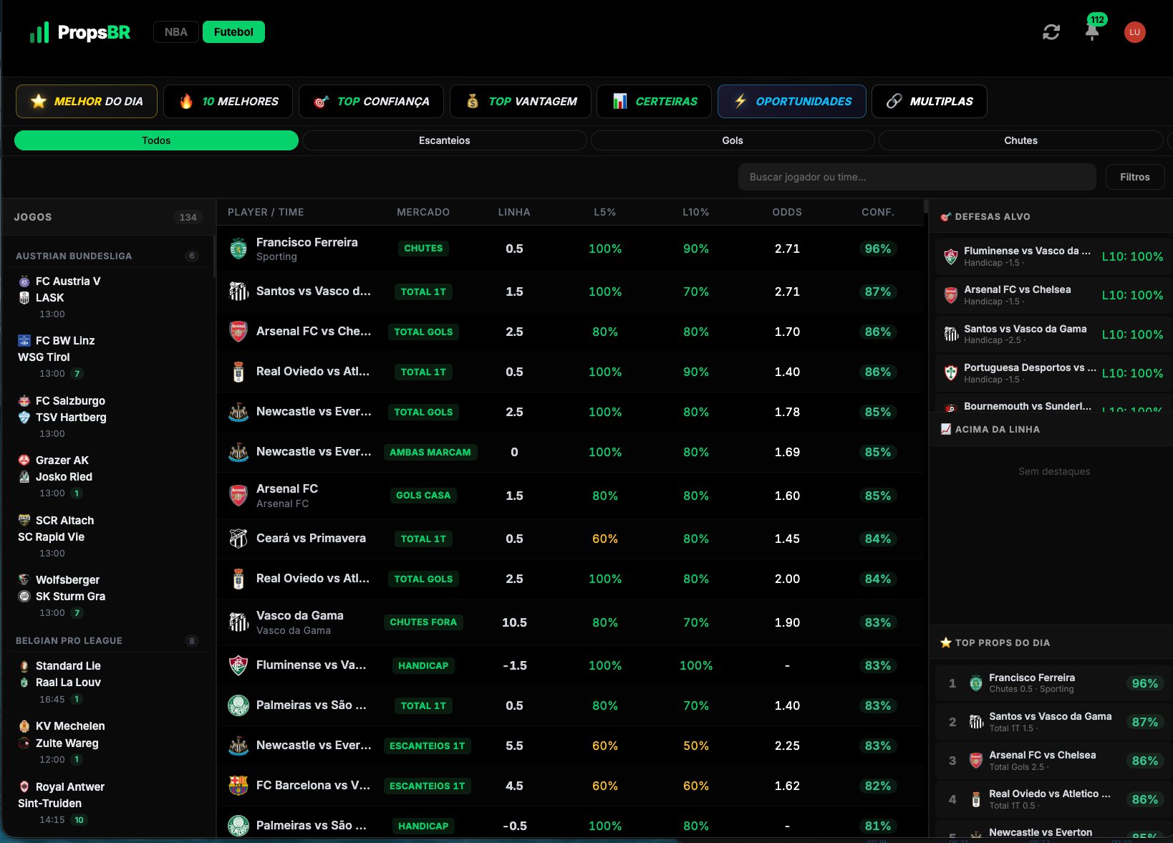Switch to the Multiplas tab
This screenshot has height=843, width=1173.
(x=929, y=102)
